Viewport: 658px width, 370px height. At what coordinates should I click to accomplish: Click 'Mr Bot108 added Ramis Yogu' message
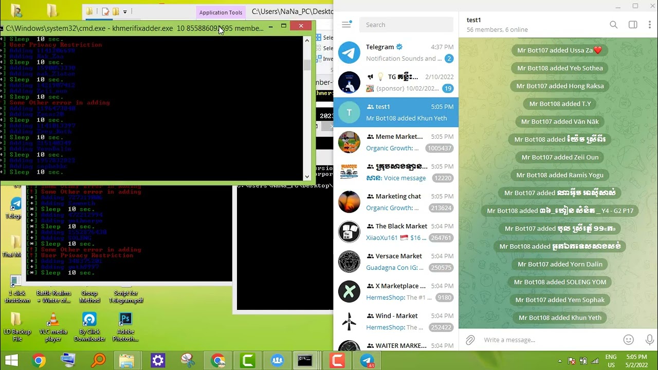[560, 175]
